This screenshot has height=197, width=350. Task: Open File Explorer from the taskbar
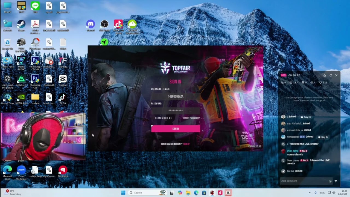[x=188, y=193]
